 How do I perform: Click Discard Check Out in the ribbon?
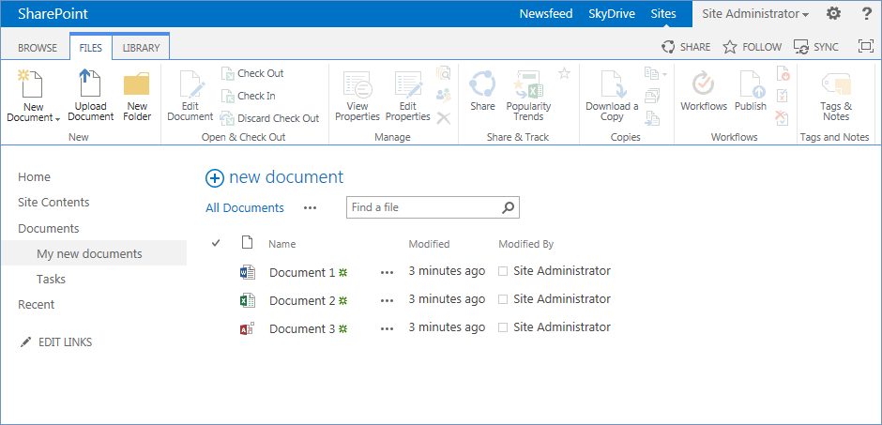click(270, 118)
